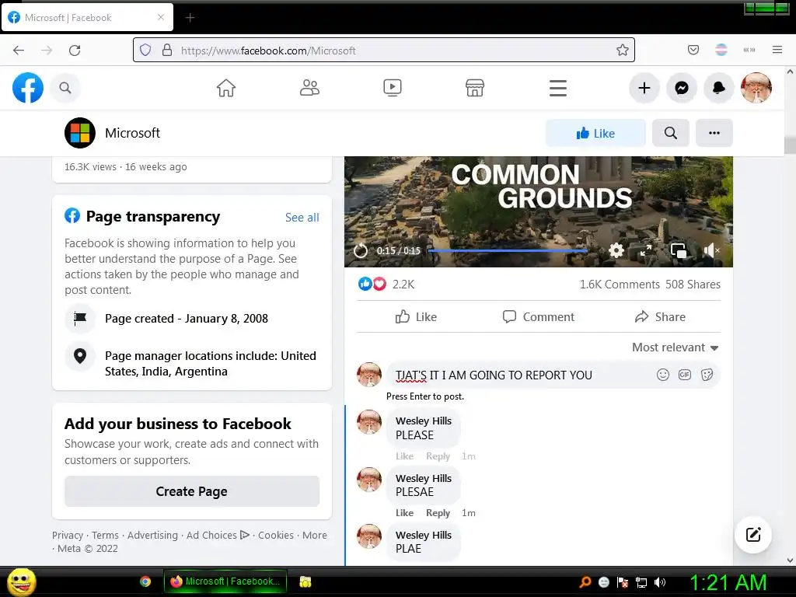
Task: Open the Terms footer link
Action: click(x=105, y=535)
